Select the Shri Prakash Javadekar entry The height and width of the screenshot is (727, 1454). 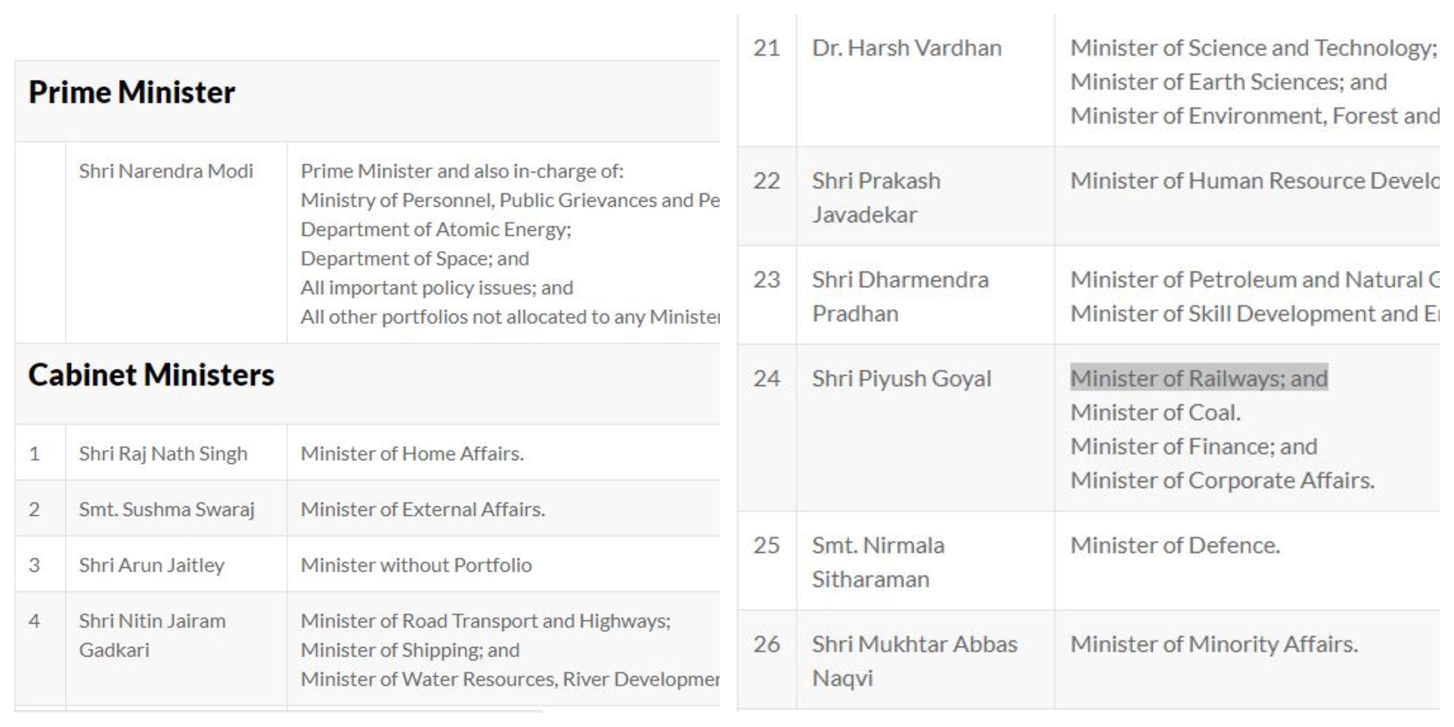click(x=876, y=197)
